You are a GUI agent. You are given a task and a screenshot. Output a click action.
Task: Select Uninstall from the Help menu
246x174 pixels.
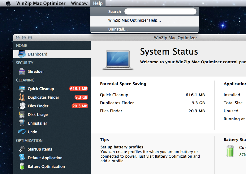pos(118,29)
